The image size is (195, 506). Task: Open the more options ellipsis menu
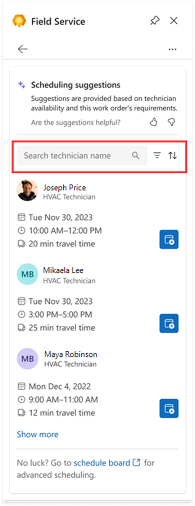173,49
